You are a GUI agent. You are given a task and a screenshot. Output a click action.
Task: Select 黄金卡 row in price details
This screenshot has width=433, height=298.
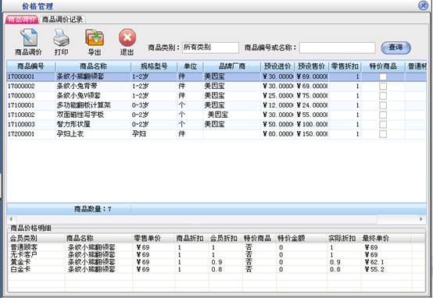216,262
